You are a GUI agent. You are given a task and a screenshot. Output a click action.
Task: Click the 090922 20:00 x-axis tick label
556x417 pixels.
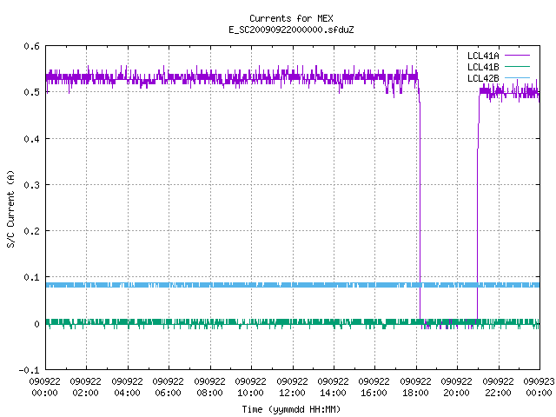(456, 387)
